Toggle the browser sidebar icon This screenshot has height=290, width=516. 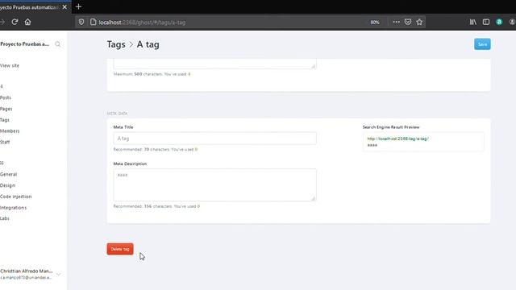[x=486, y=22]
